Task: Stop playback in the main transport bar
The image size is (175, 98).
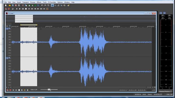Action: coord(26,9)
